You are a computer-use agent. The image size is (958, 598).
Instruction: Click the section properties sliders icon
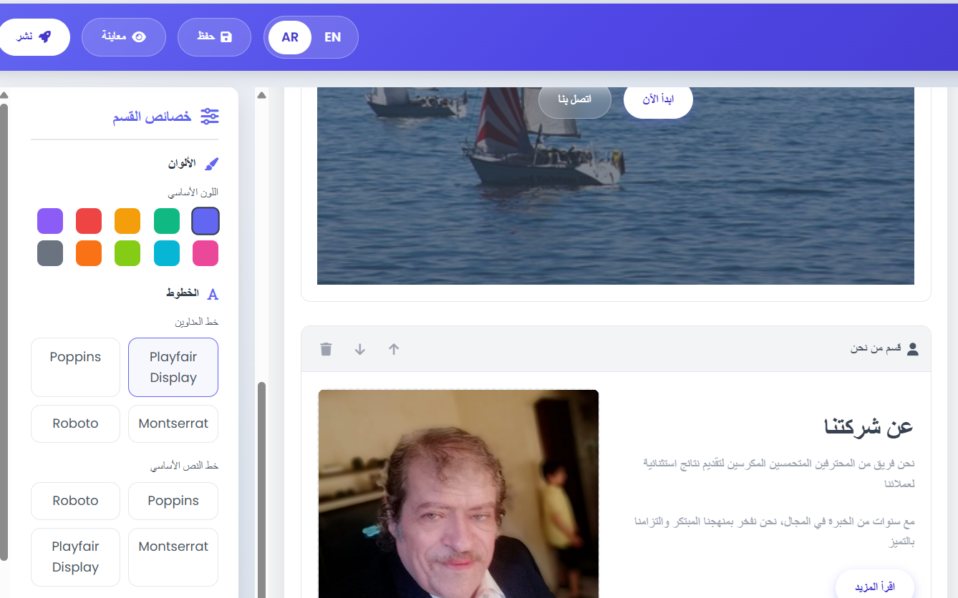coord(210,117)
